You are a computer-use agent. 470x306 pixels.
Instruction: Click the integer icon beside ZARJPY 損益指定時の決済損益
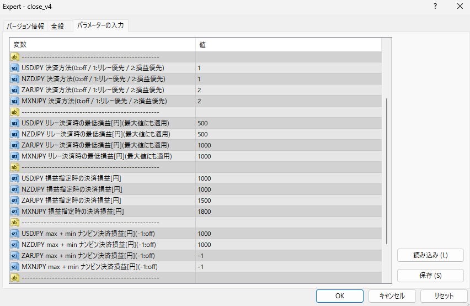point(15,201)
